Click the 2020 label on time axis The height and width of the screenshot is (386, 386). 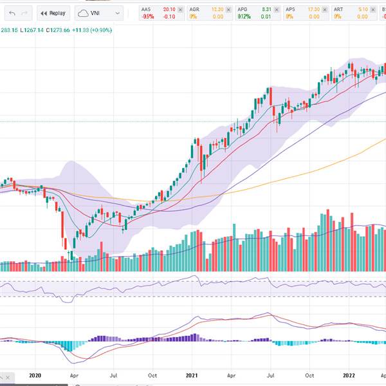click(x=35, y=376)
